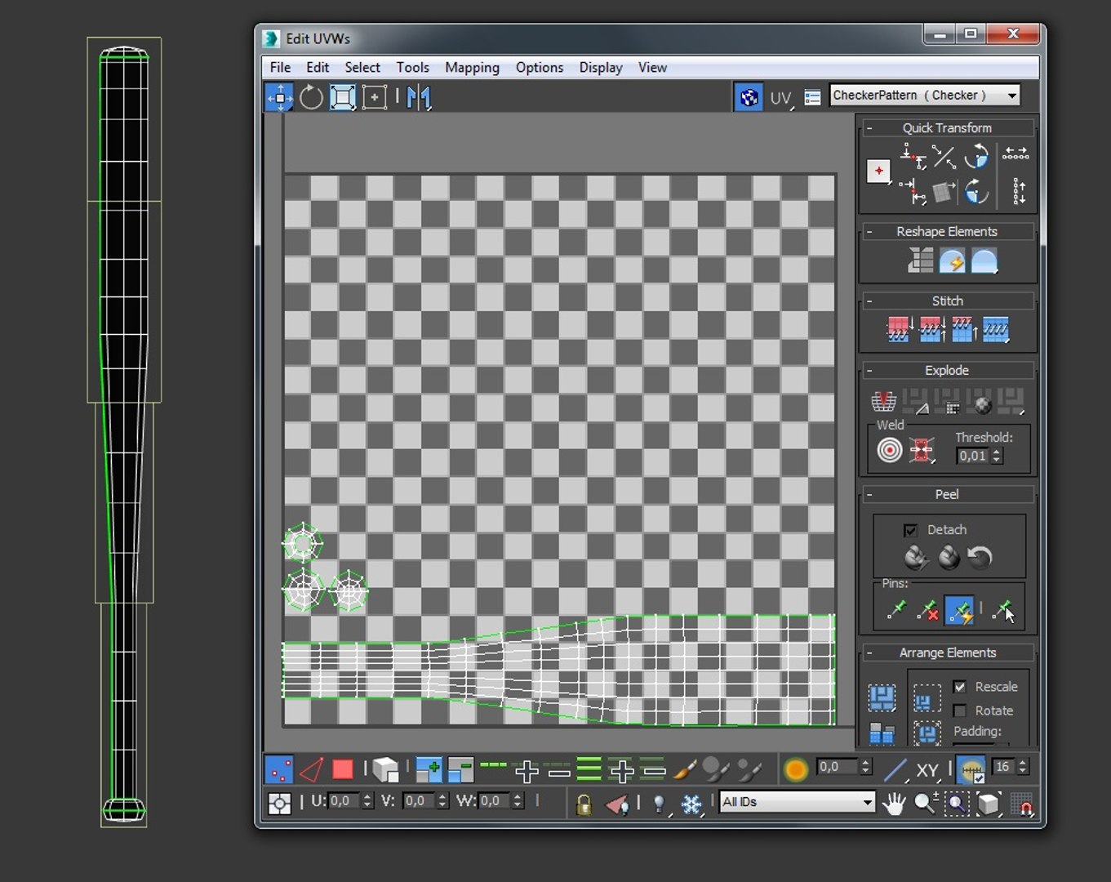The width and height of the screenshot is (1111, 882).
Task: Open the Tools menu
Action: [412, 68]
